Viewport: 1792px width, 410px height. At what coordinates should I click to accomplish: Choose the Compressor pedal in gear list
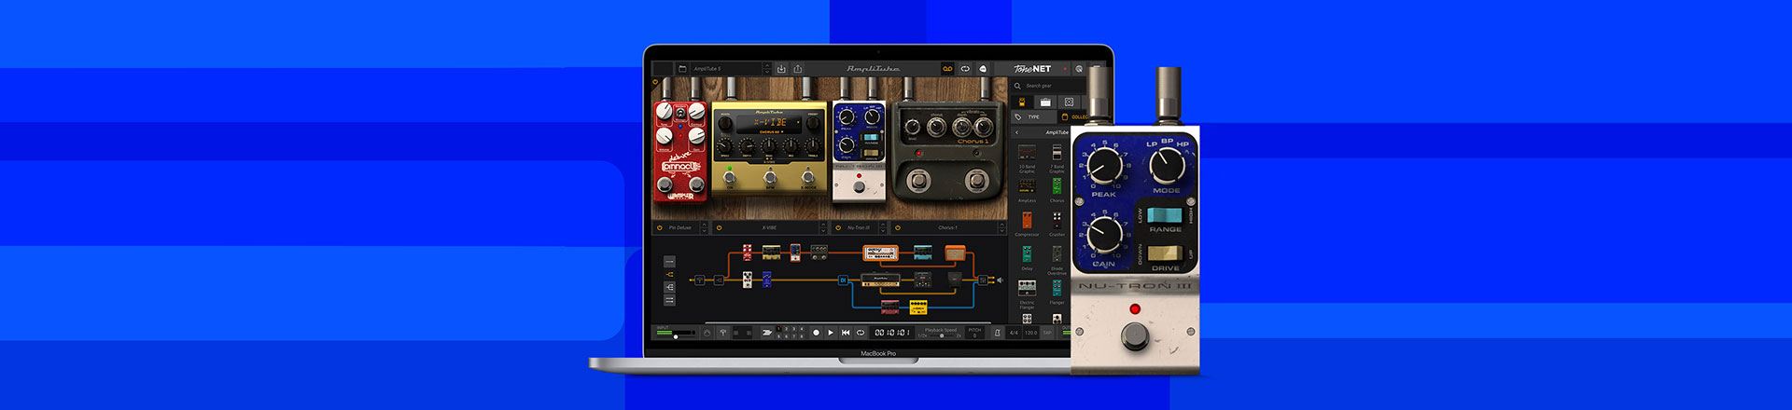coord(1027,224)
